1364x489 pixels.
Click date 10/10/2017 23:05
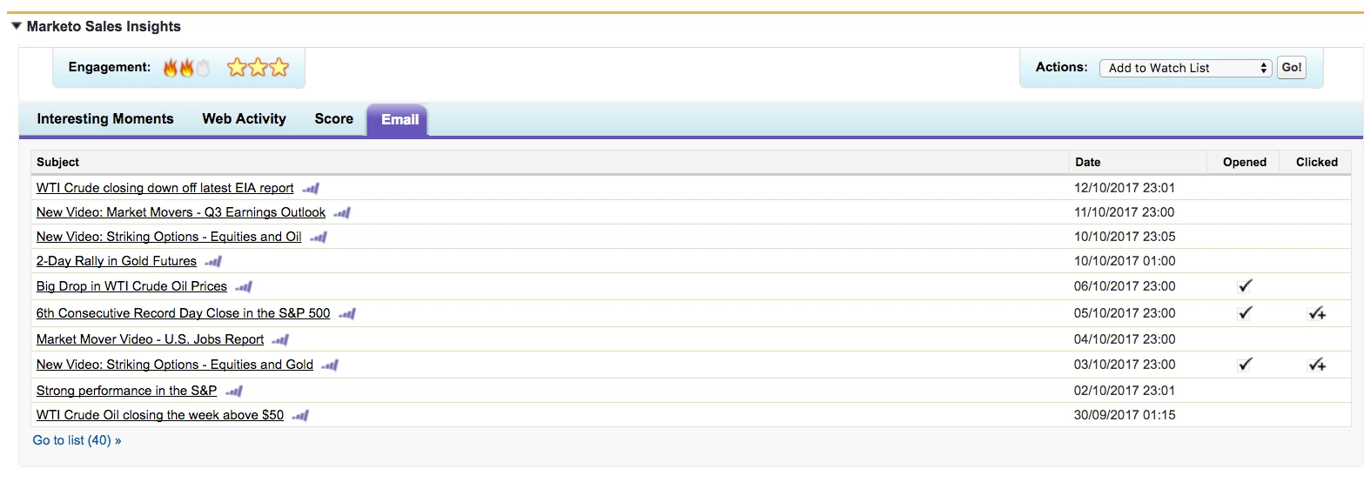point(1125,237)
